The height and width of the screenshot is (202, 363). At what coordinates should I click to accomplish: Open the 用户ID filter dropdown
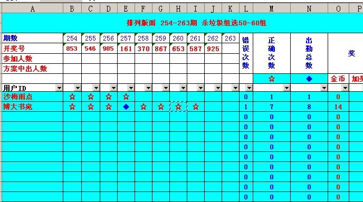click(59, 88)
